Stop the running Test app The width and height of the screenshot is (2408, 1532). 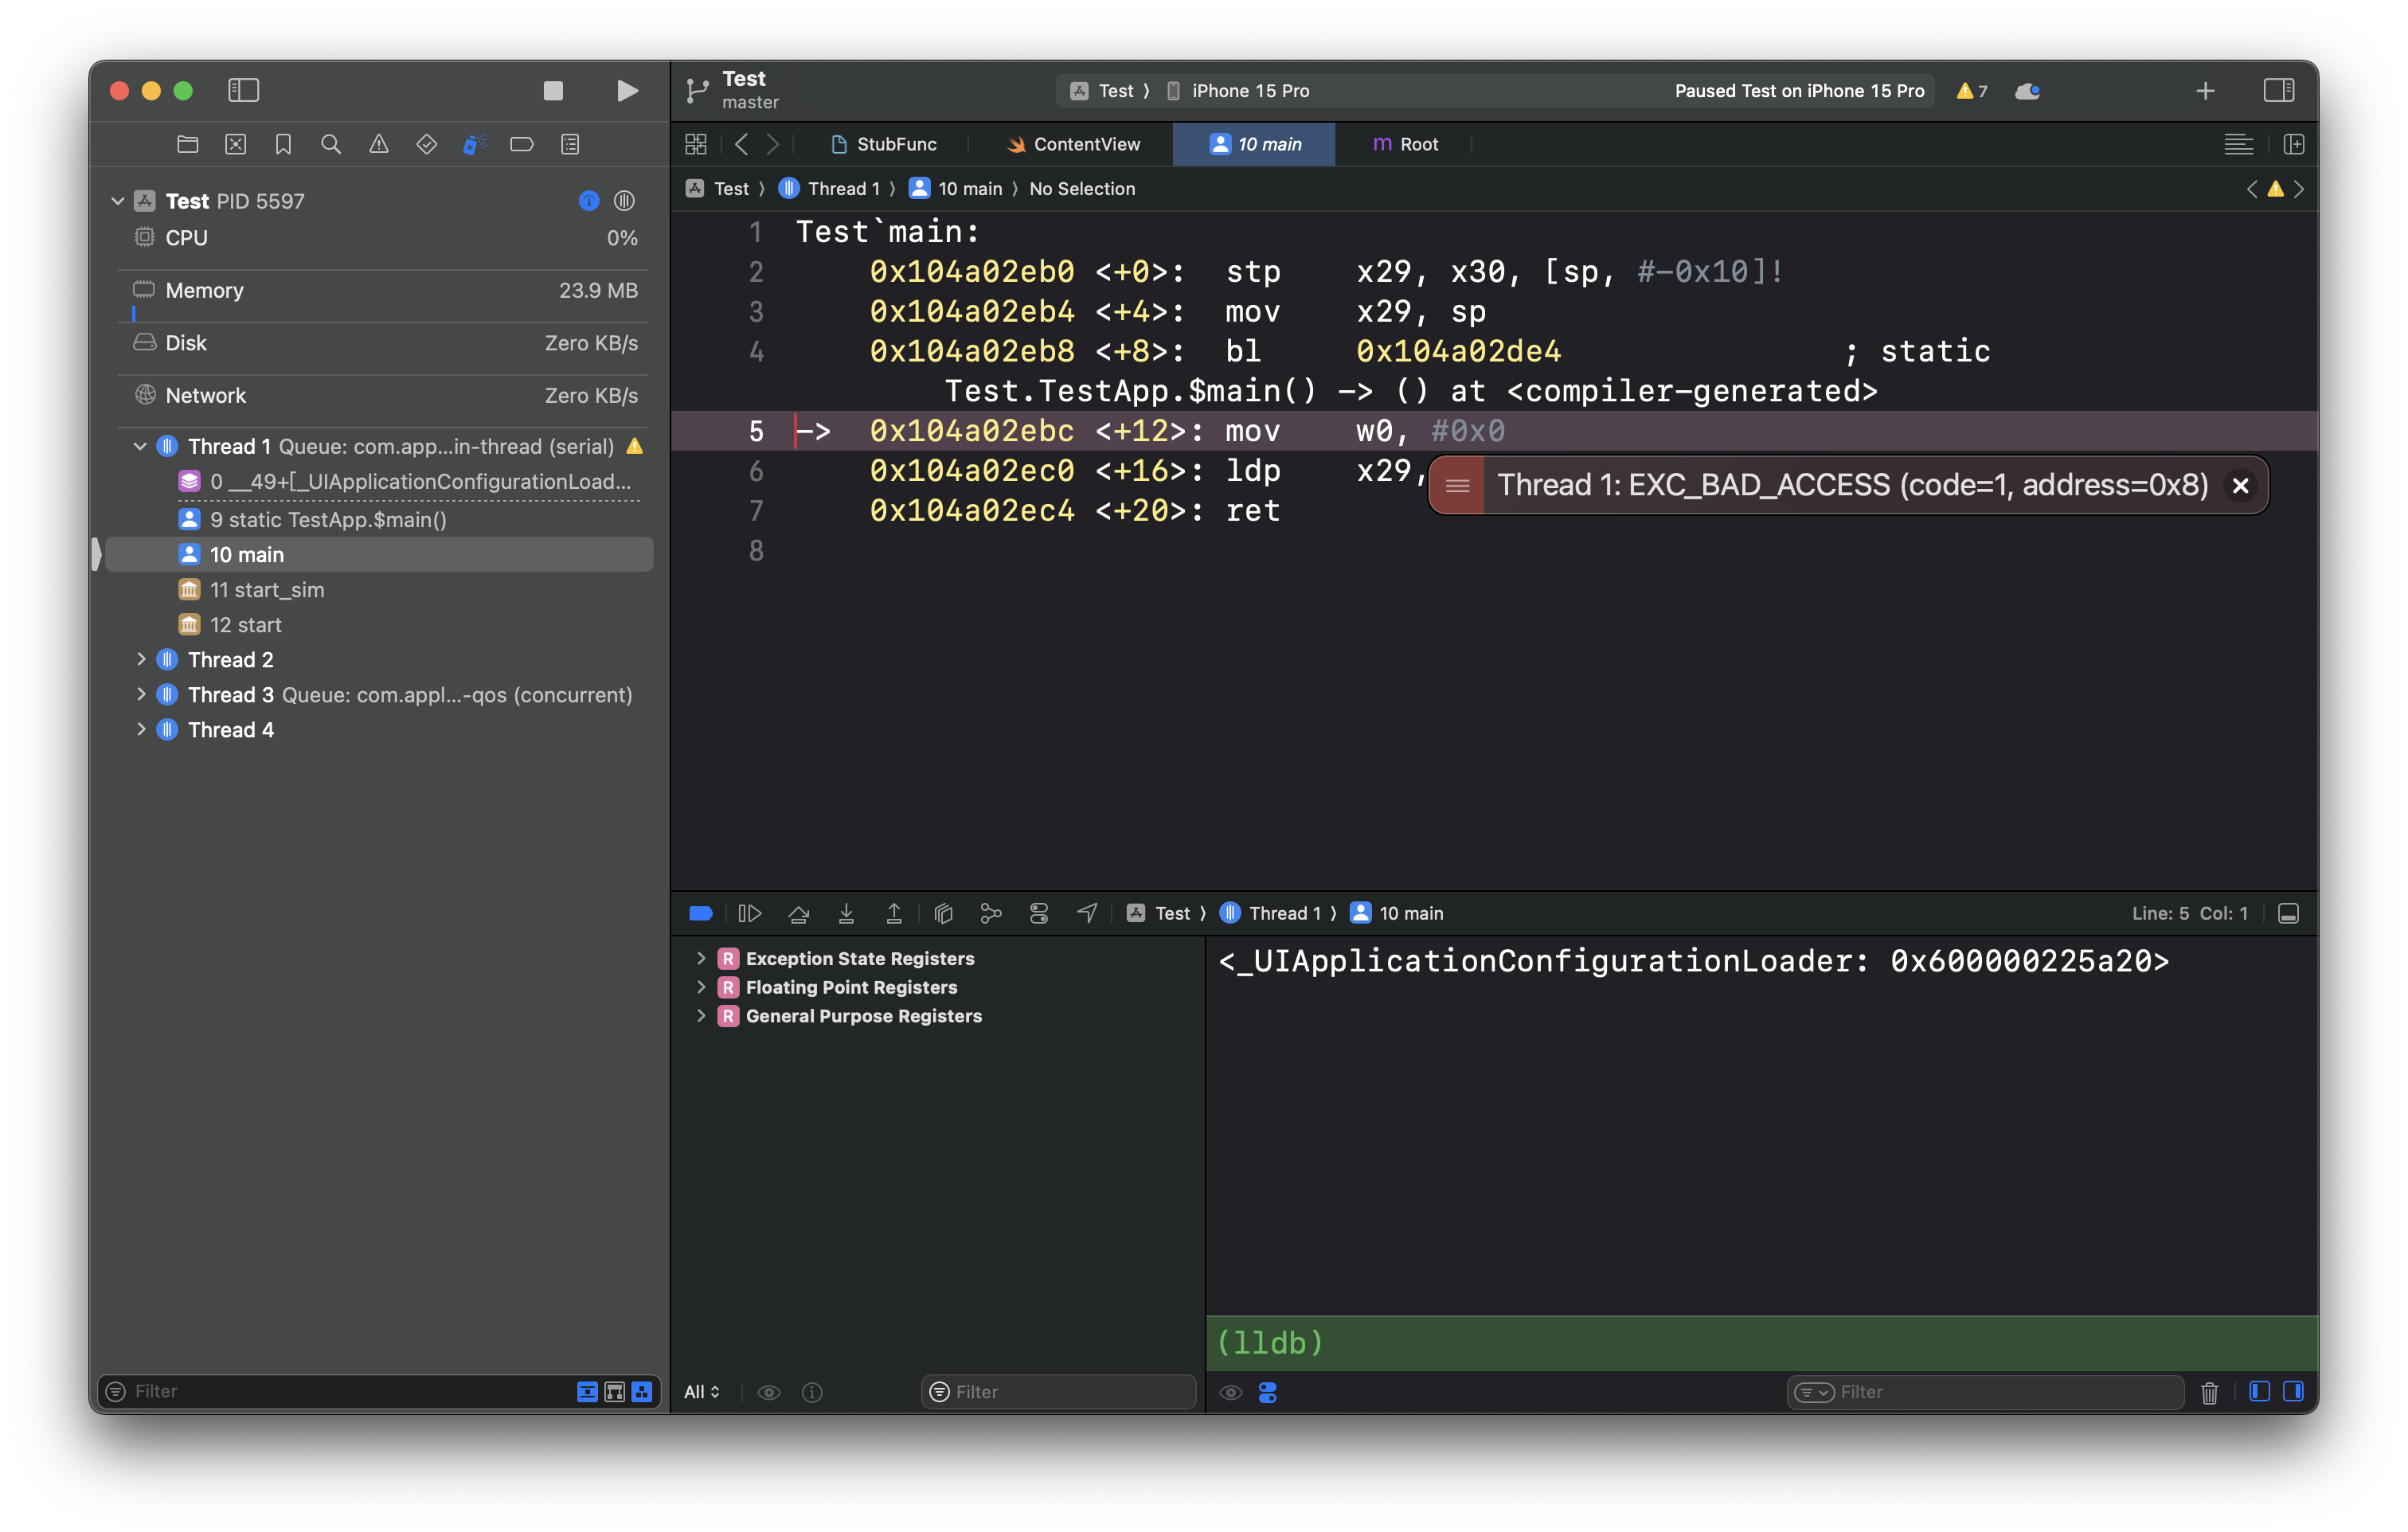pyautogui.click(x=553, y=91)
